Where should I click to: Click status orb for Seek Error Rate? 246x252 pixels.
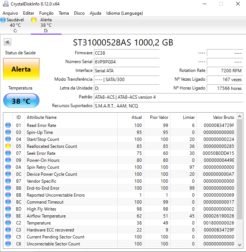8,153
